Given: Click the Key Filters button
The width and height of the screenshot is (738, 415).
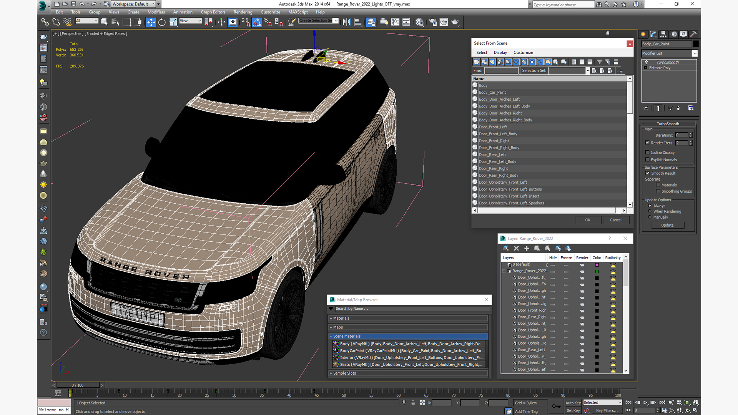Looking at the screenshot, I should tap(607, 411).
